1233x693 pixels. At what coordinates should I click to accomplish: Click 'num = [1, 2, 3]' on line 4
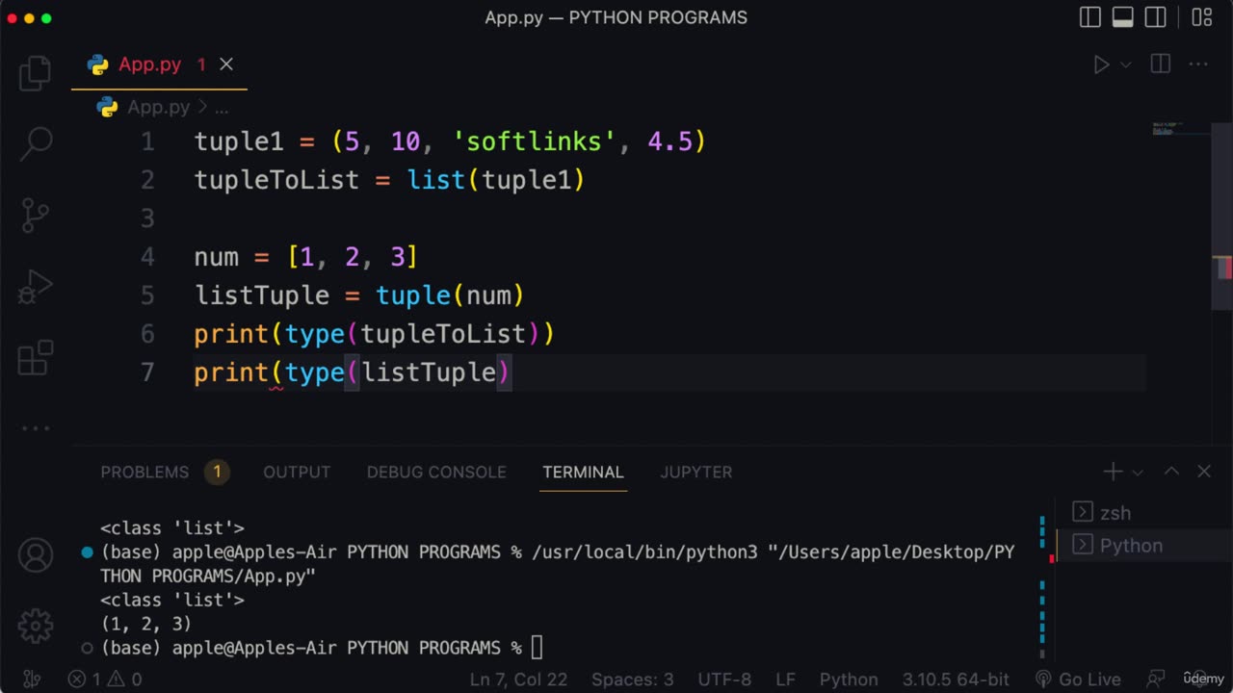[306, 257]
